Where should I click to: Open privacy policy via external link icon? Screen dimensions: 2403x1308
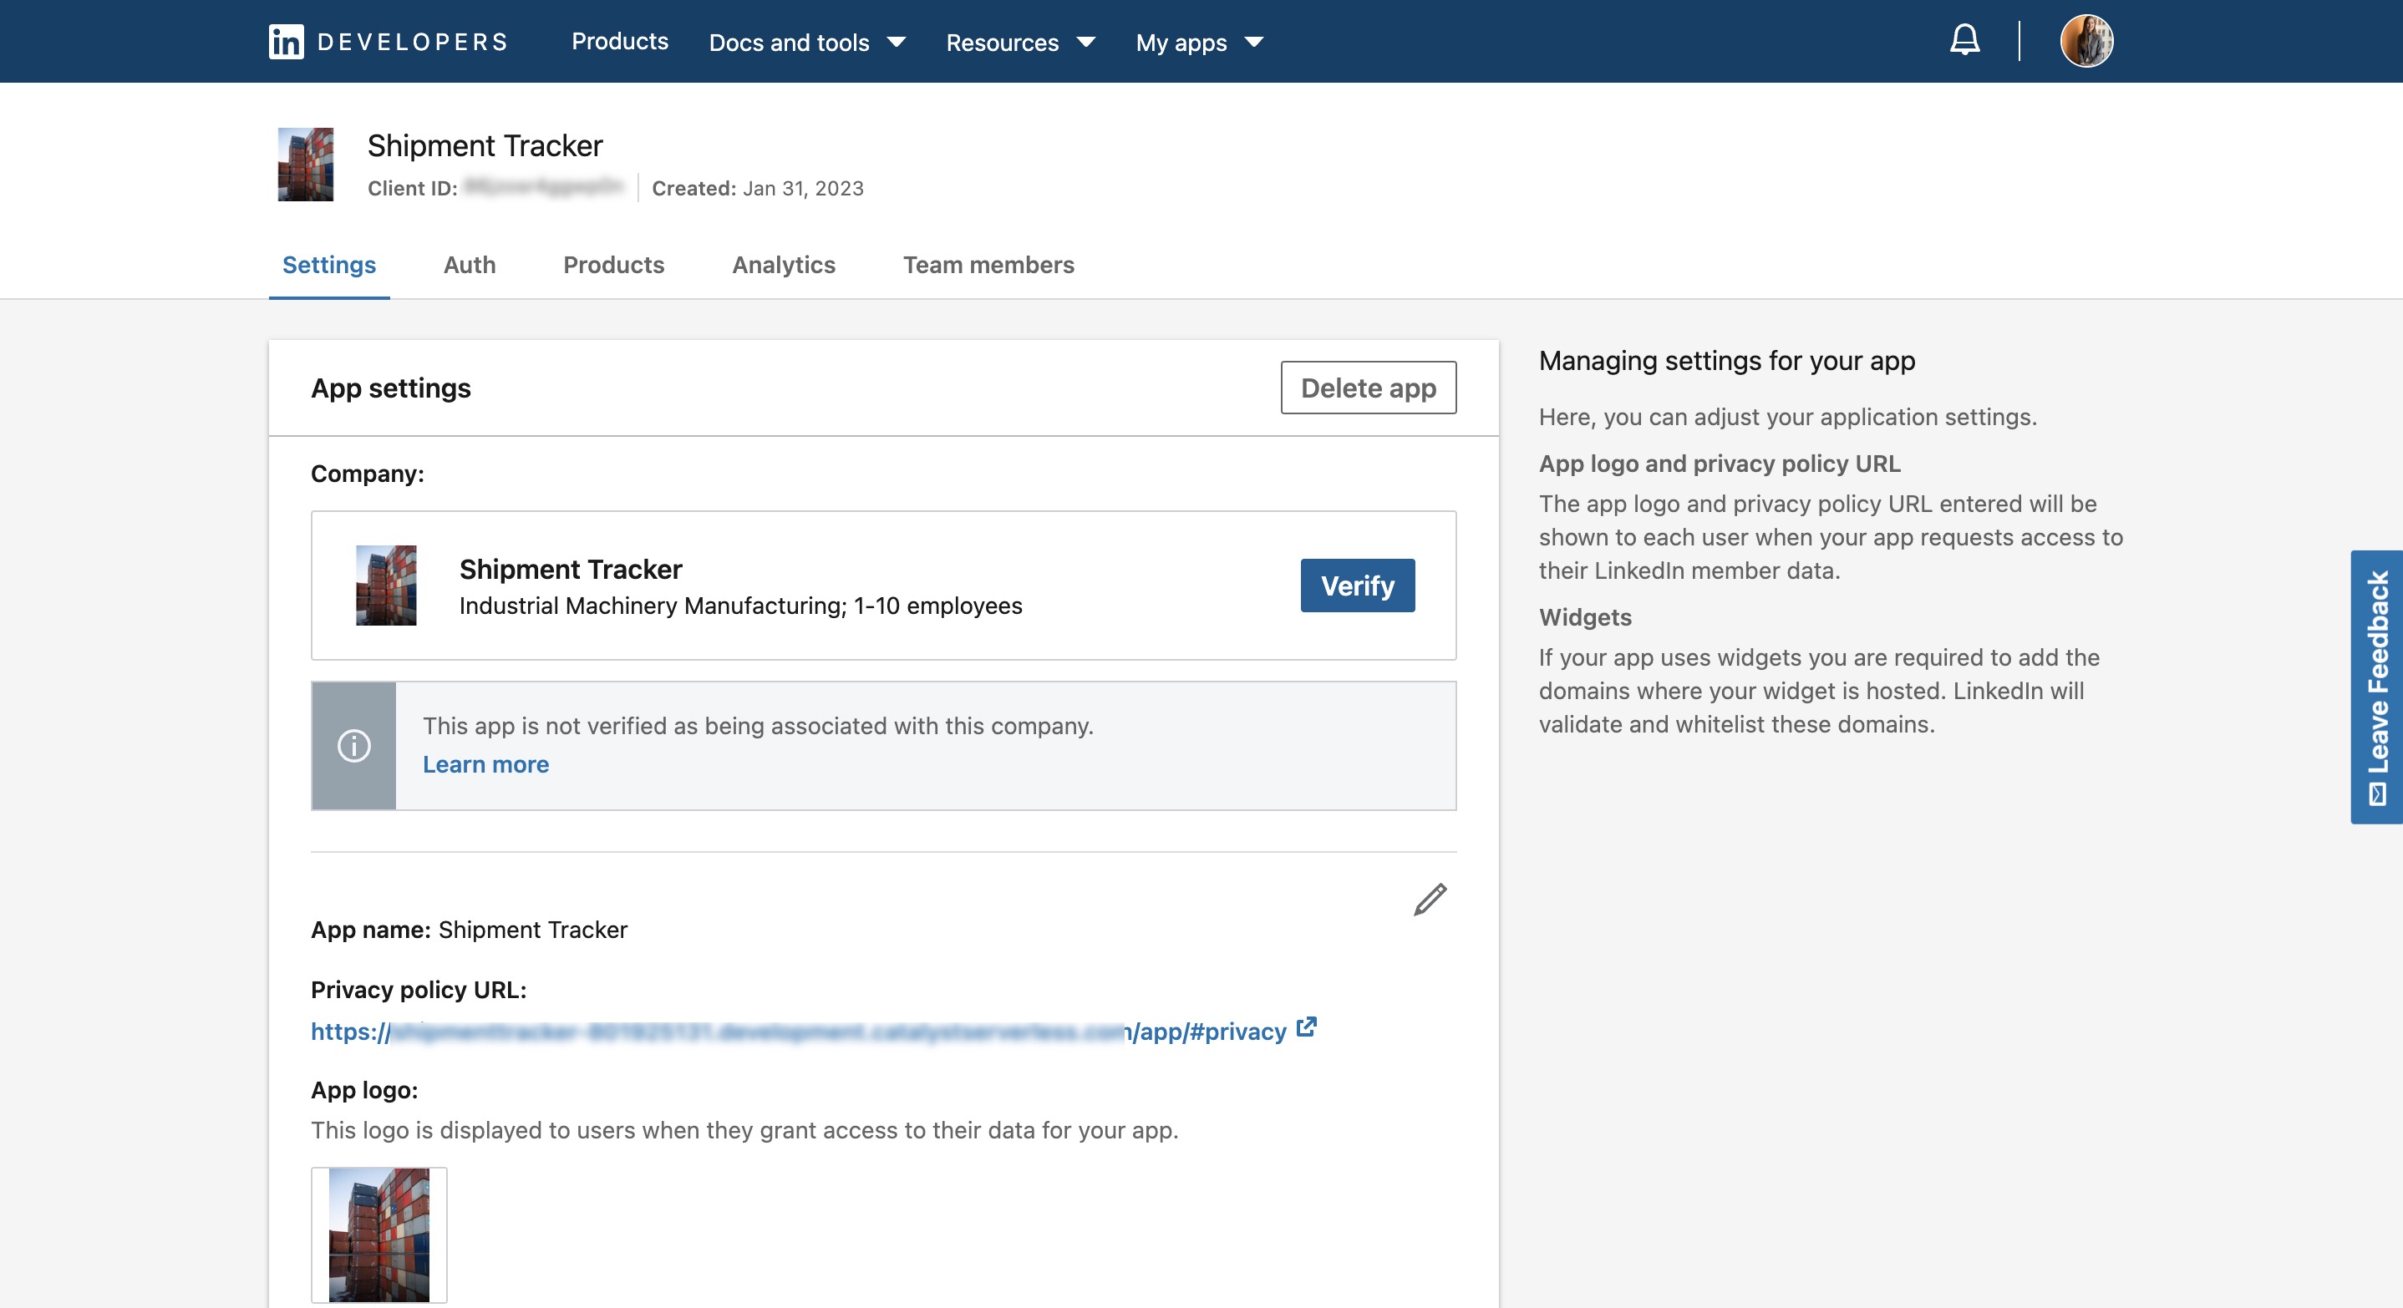point(1306,1028)
